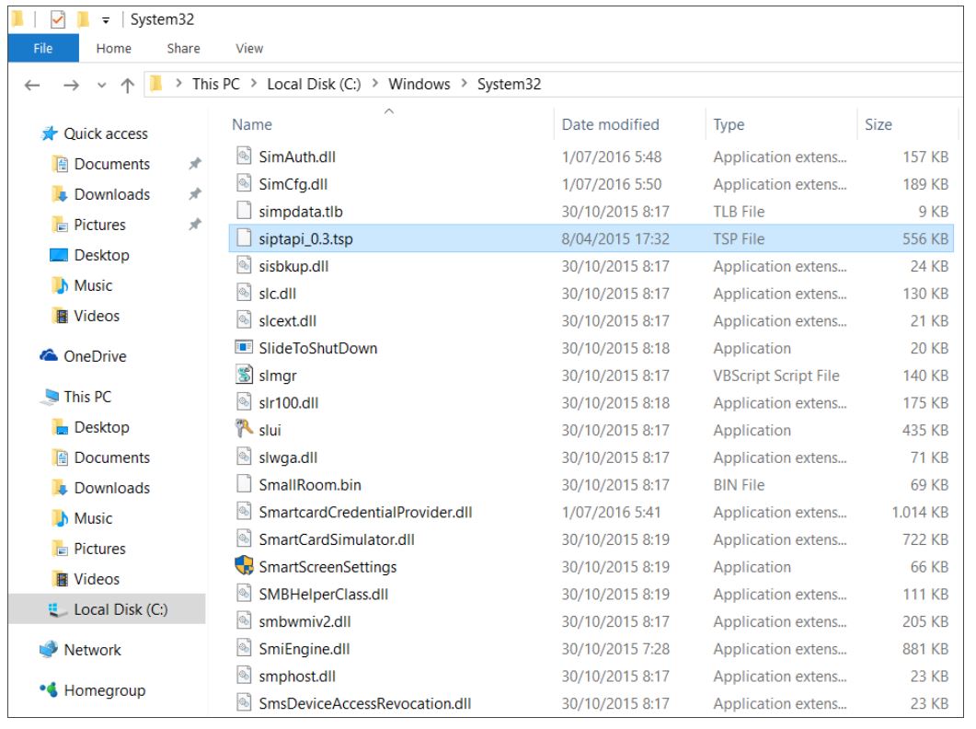Open the Share ribbon tab
Screen dimensions: 976x729
(183, 49)
